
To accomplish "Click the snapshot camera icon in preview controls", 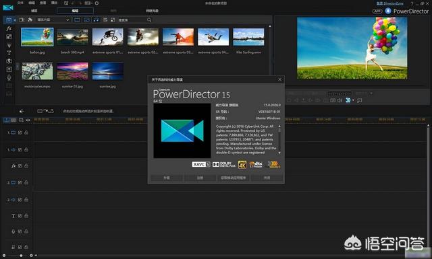I will (333, 100).
